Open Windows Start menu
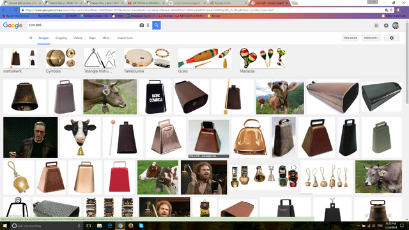 pyautogui.click(x=4, y=226)
